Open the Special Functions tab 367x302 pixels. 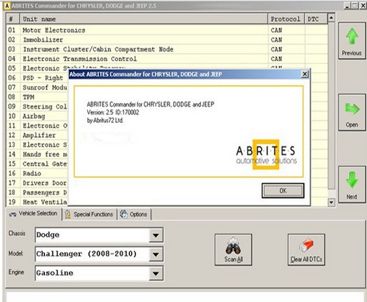89,214
